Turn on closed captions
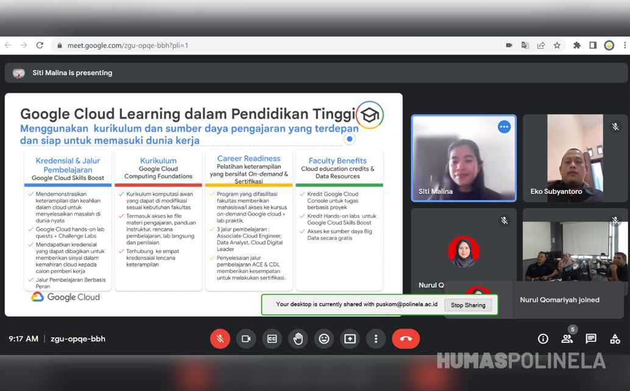This screenshot has height=391, width=630. (272, 339)
